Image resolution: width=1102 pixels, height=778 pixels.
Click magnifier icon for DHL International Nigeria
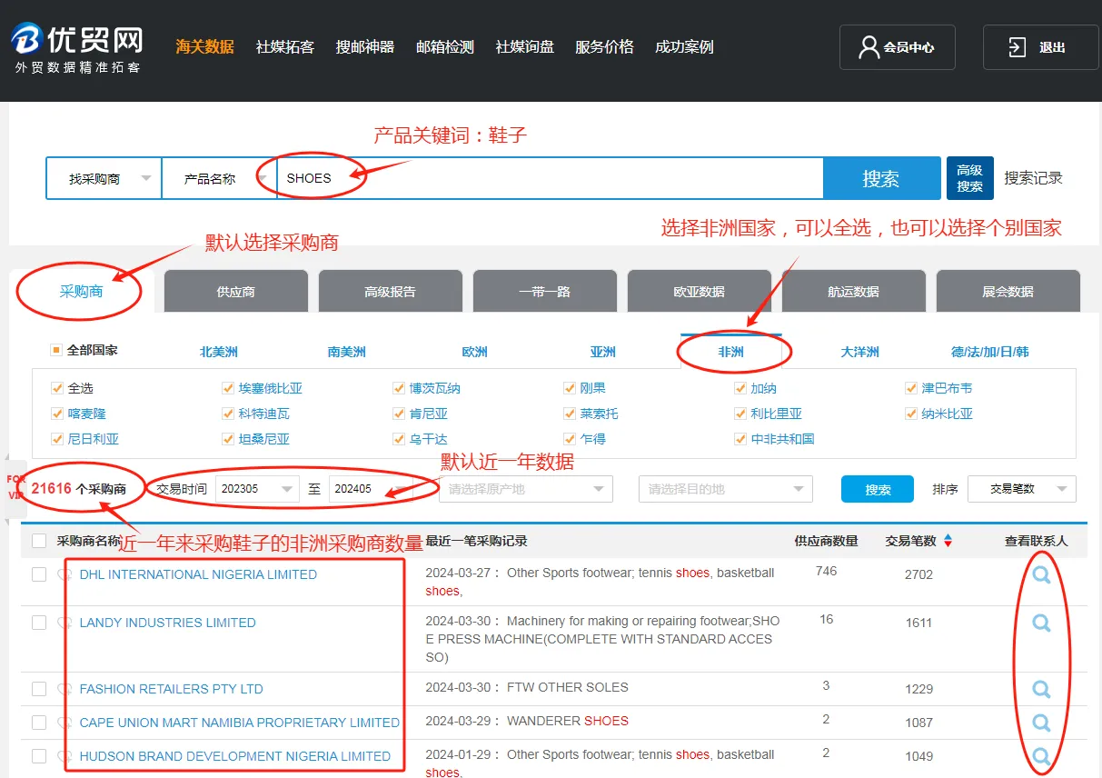pos(1041,574)
